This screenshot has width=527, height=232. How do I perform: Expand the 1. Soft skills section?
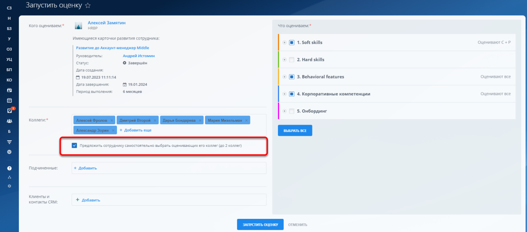[x=284, y=42]
